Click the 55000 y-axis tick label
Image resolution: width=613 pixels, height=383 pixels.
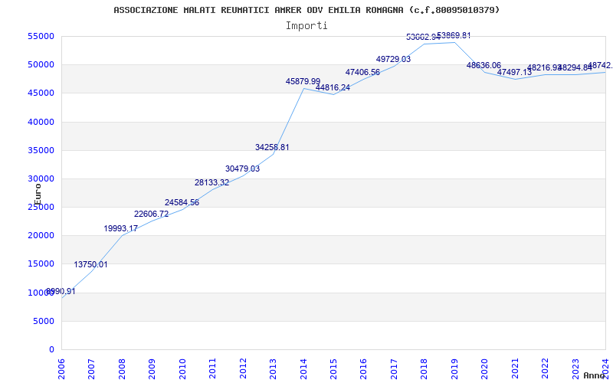41,36
